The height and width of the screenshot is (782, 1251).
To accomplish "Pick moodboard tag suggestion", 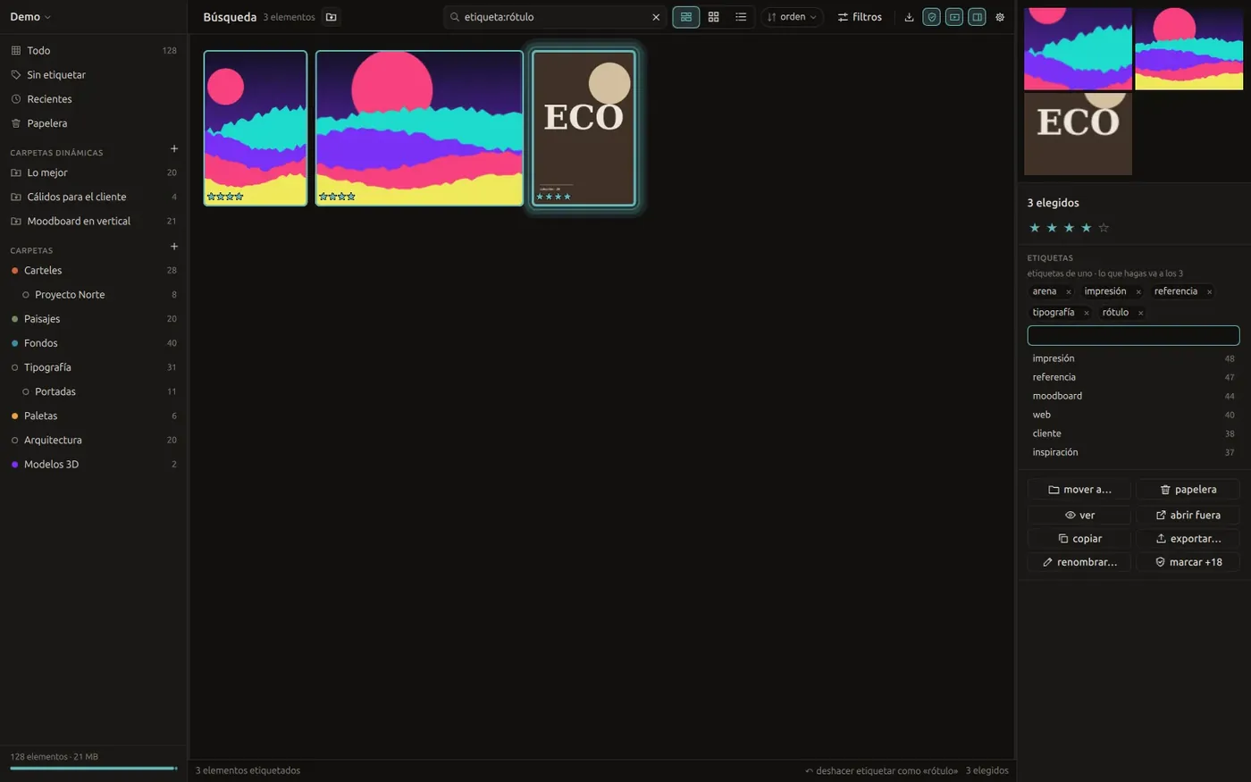I will point(1133,396).
